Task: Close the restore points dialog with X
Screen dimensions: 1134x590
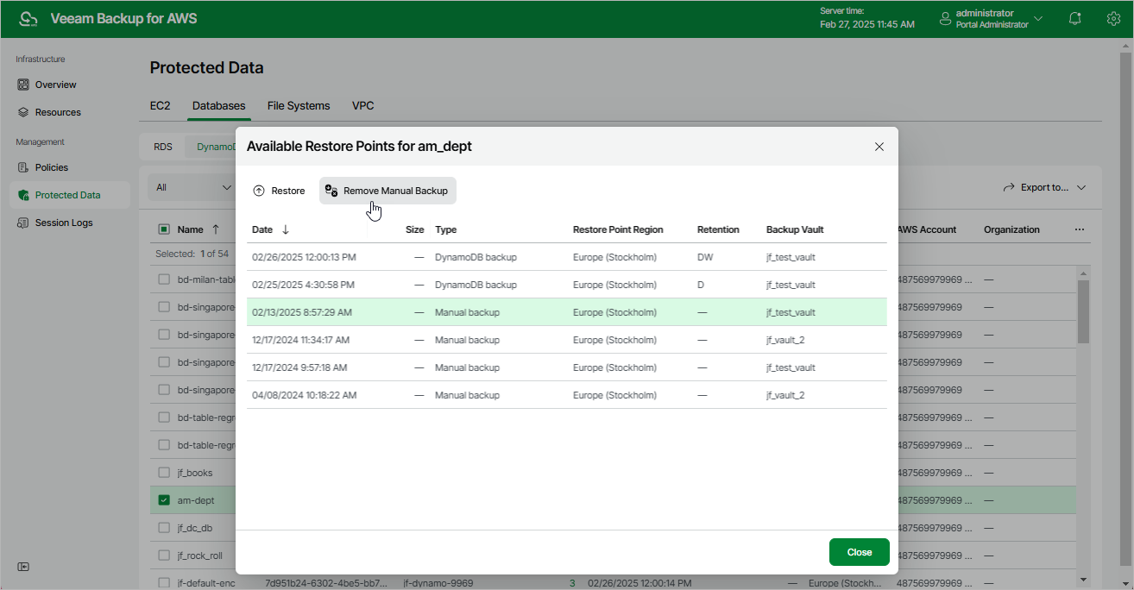Action: click(x=879, y=147)
